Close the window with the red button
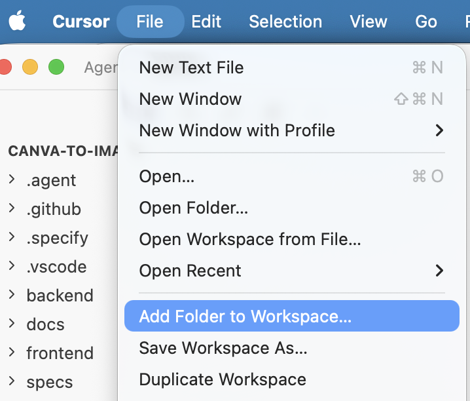Image resolution: width=470 pixels, height=401 pixels. [x=5, y=67]
